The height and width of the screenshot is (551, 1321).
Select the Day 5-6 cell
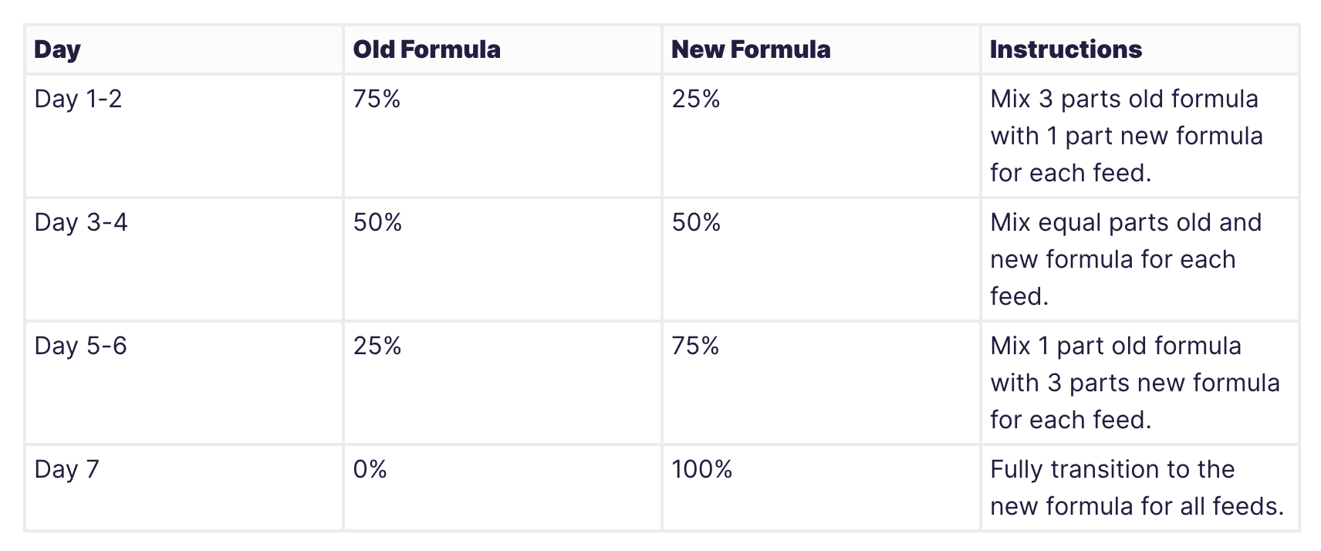pyautogui.click(x=80, y=346)
